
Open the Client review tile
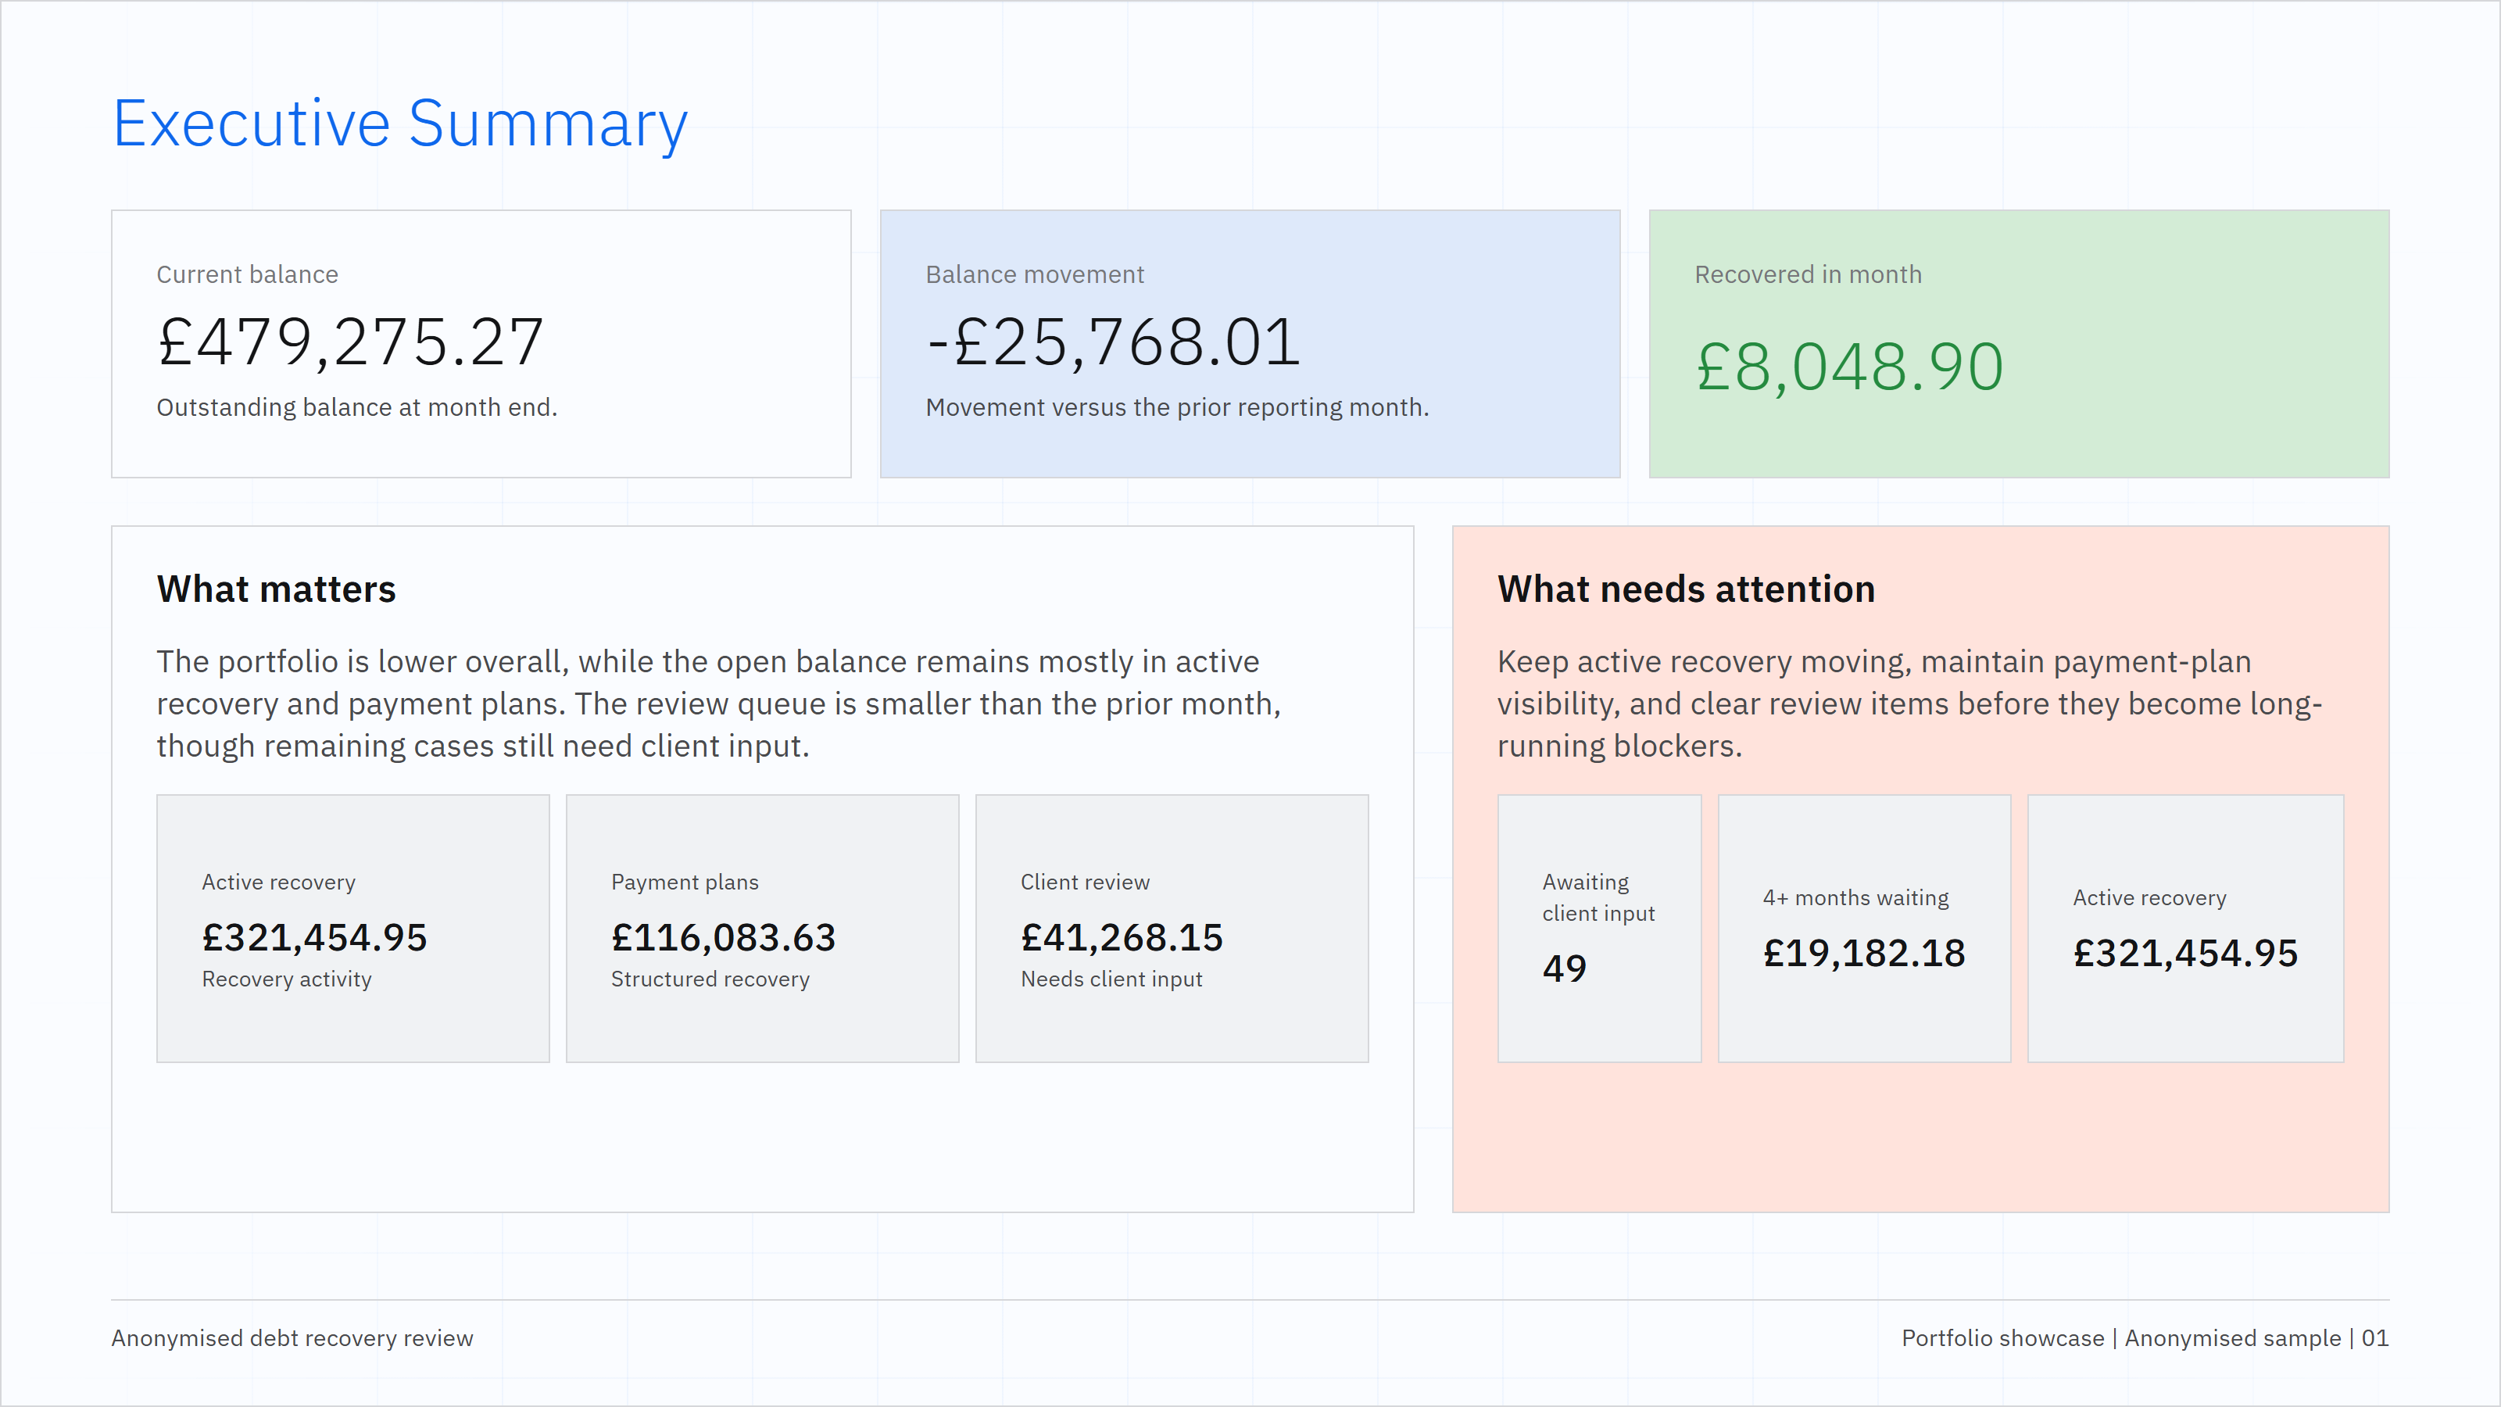tap(1172, 929)
